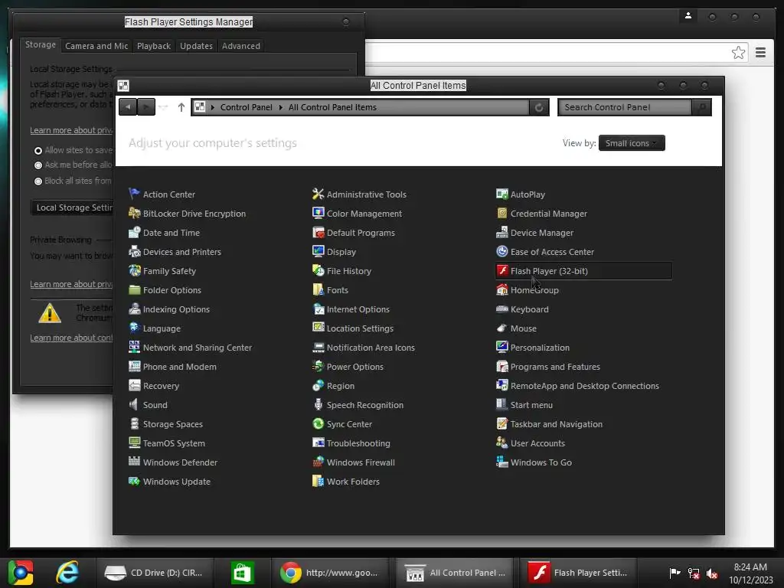Open Folder Options icon
Image resolution: width=784 pixels, height=588 pixels.
[x=134, y=289]
